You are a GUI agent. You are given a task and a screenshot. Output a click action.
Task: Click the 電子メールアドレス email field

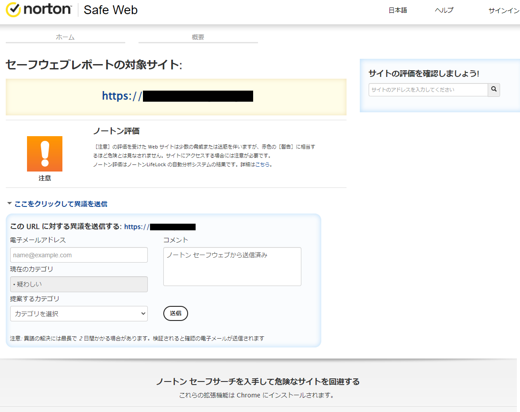point(79,255)
